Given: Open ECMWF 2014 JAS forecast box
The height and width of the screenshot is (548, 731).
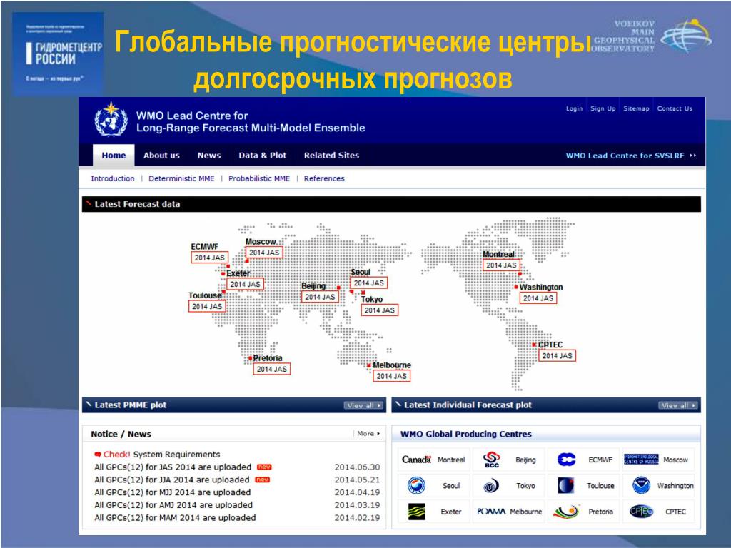Looking at the screenshot, I should tap(209, 258).
